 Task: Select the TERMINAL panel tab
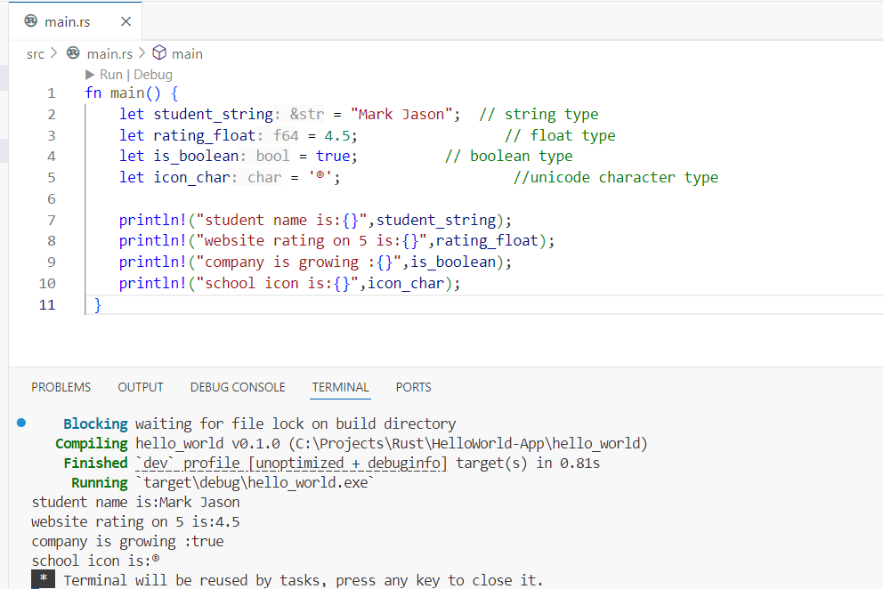point(340,387)
